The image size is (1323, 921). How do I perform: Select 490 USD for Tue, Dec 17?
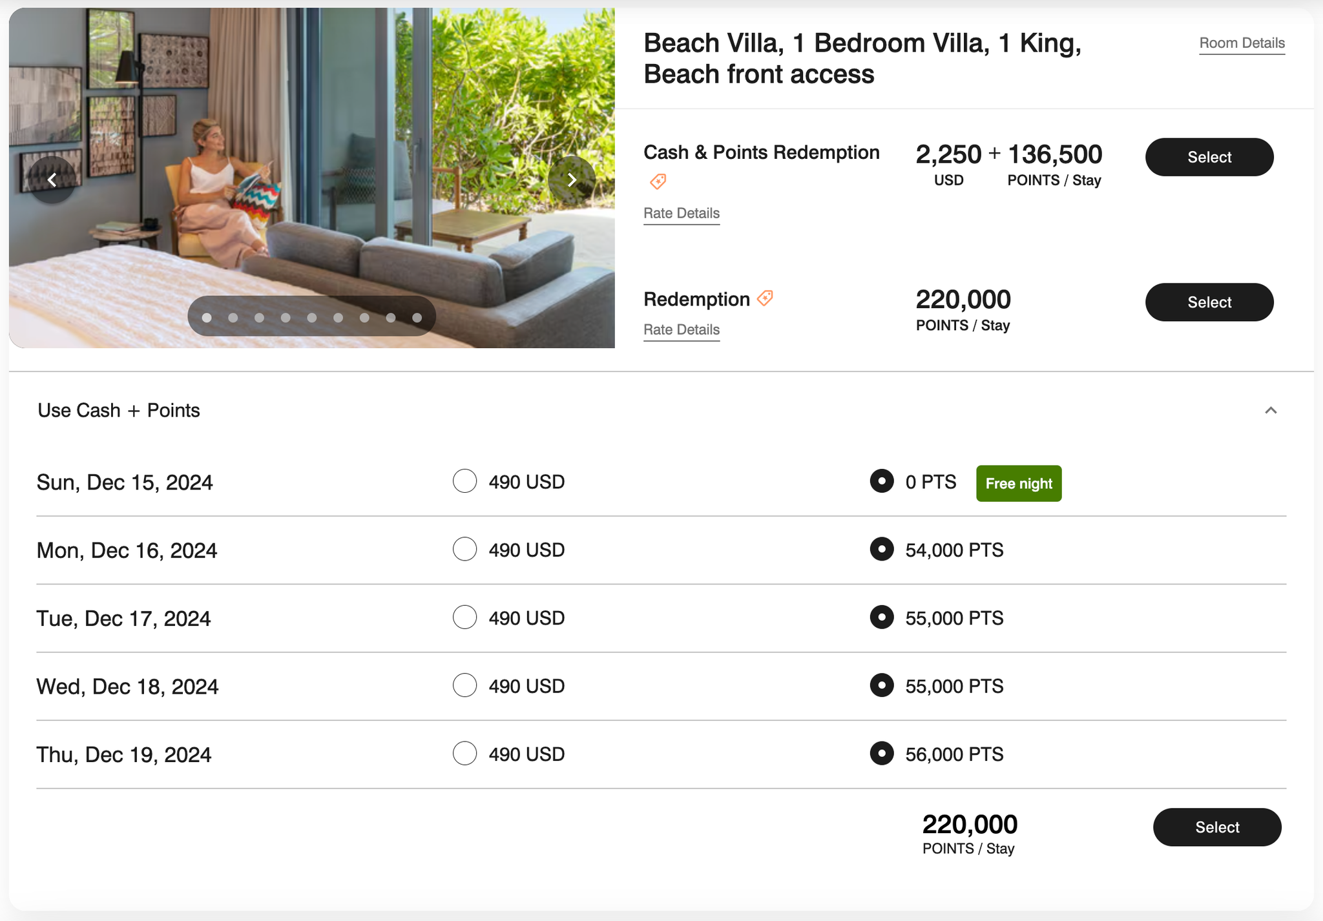(464, 617)
